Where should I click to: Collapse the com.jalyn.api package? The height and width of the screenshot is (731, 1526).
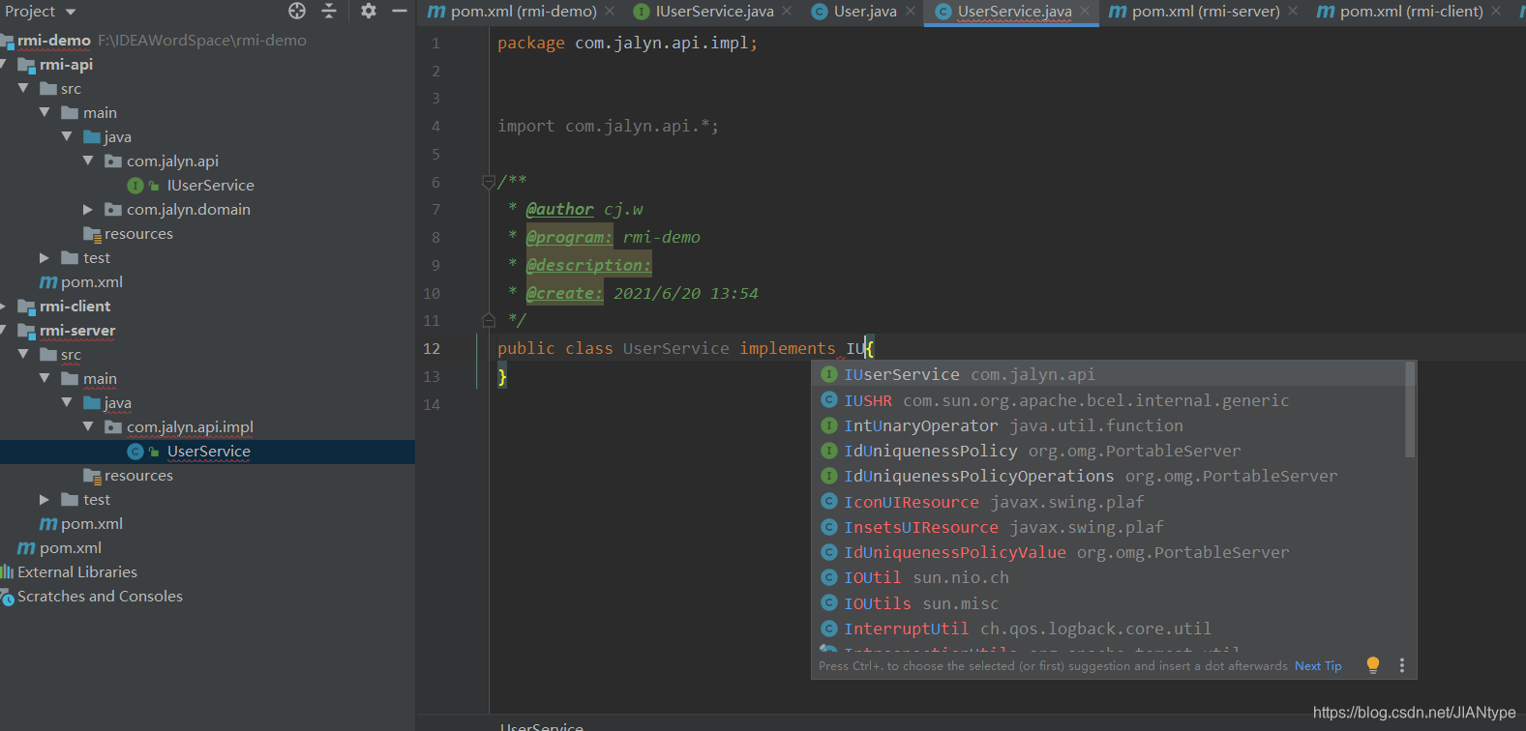pos(88,161)
